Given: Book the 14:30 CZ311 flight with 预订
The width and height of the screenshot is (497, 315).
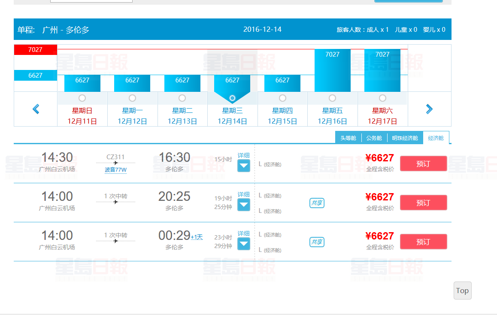Looking at the screenshot, I should pos(423,164).
